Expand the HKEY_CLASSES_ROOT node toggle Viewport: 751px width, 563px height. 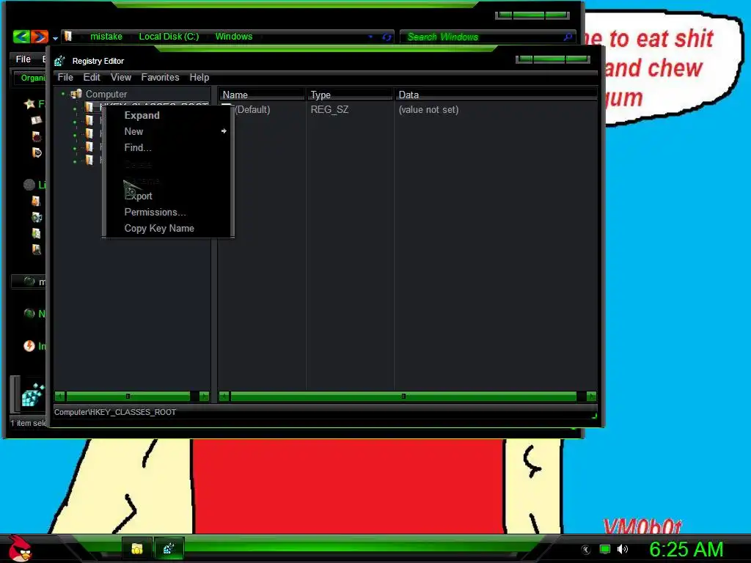pyautogui.click(x=75, y=109)
